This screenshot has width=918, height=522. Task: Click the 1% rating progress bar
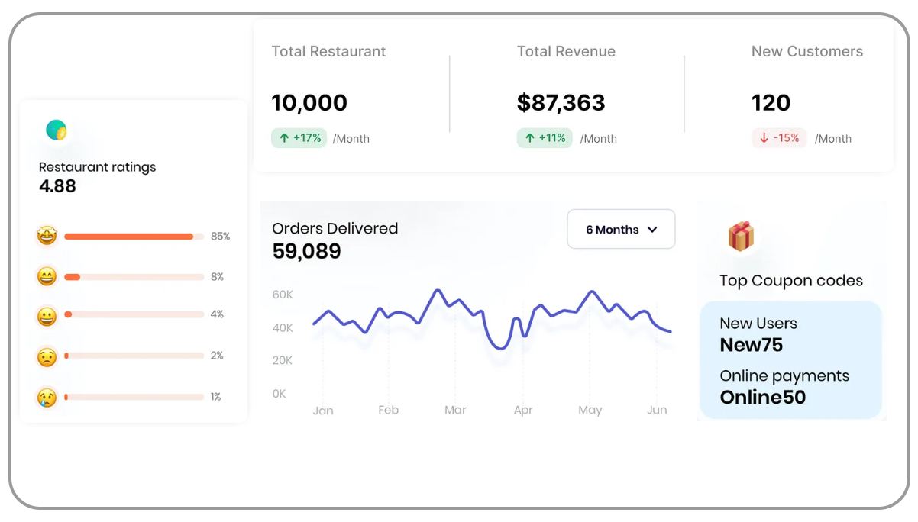tap(134, 397)
